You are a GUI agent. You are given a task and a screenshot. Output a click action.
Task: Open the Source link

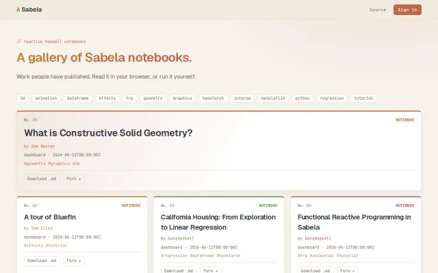pos(377,10)
